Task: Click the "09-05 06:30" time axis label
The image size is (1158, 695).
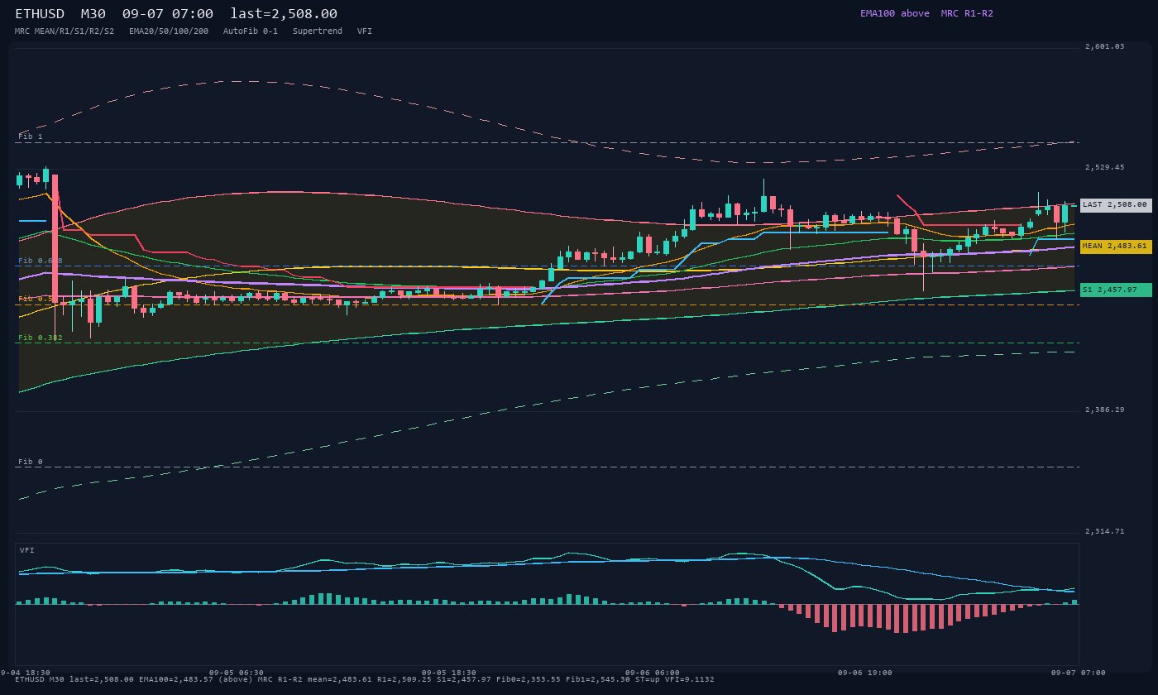Action: [237, 673]
